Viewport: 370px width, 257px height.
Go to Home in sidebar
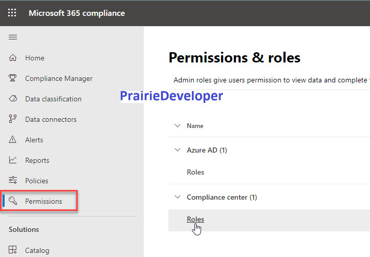click(35, 58)
